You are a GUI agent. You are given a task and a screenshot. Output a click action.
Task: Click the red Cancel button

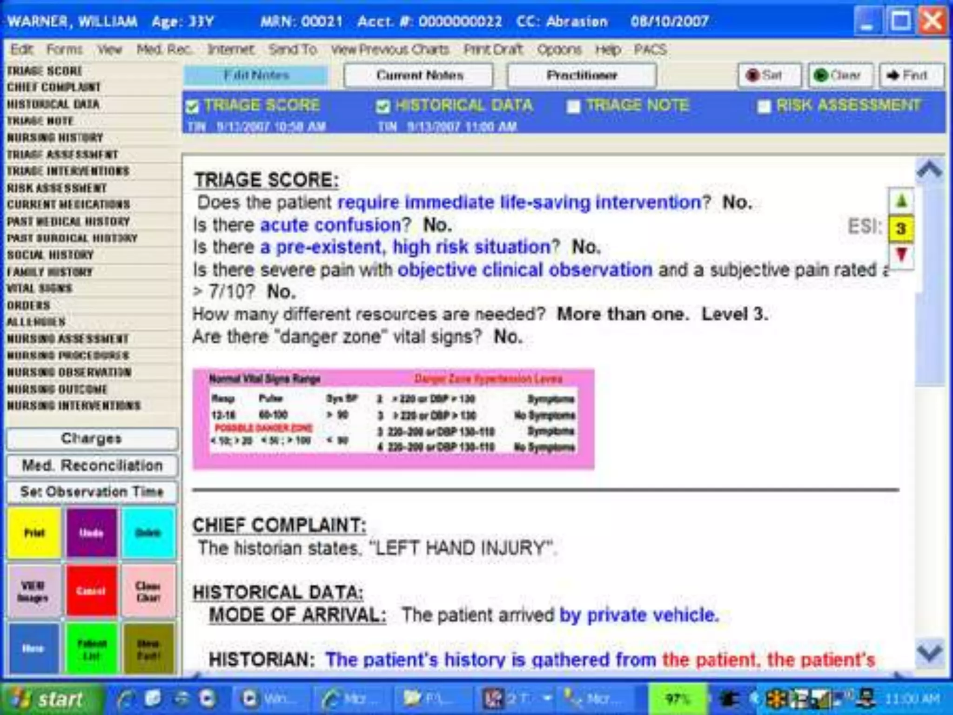(91, 591)
